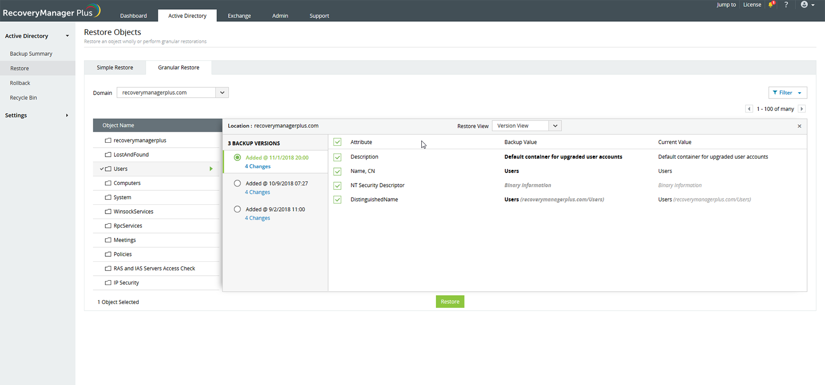Click 'Default container for upgraded user accounts' backup value
Screen dimensions: 825x385
pos(563,157)
